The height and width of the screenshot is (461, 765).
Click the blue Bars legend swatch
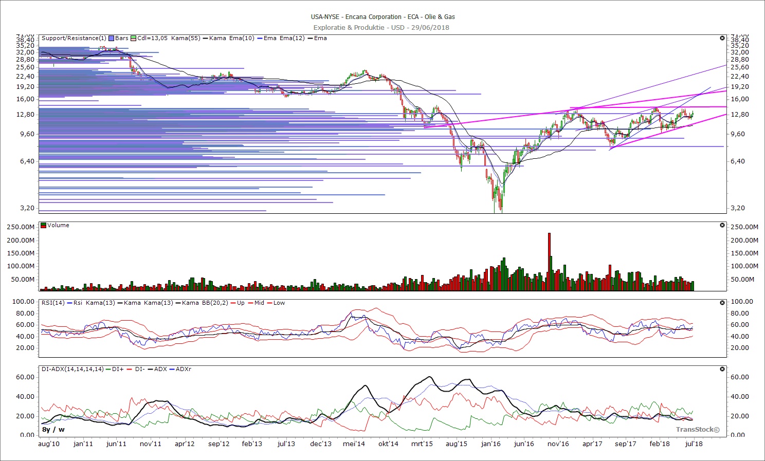pyautogui.click(x=111, y=38)
